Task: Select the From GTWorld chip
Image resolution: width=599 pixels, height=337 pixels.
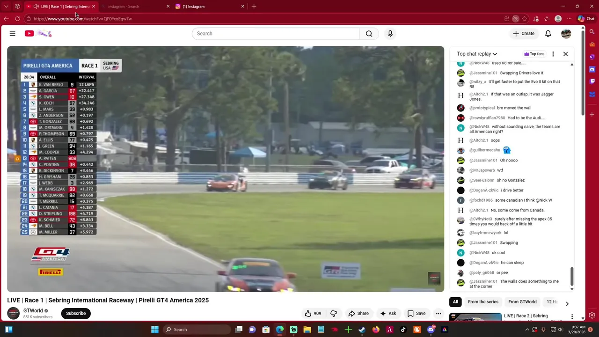Action: [522, 302]
